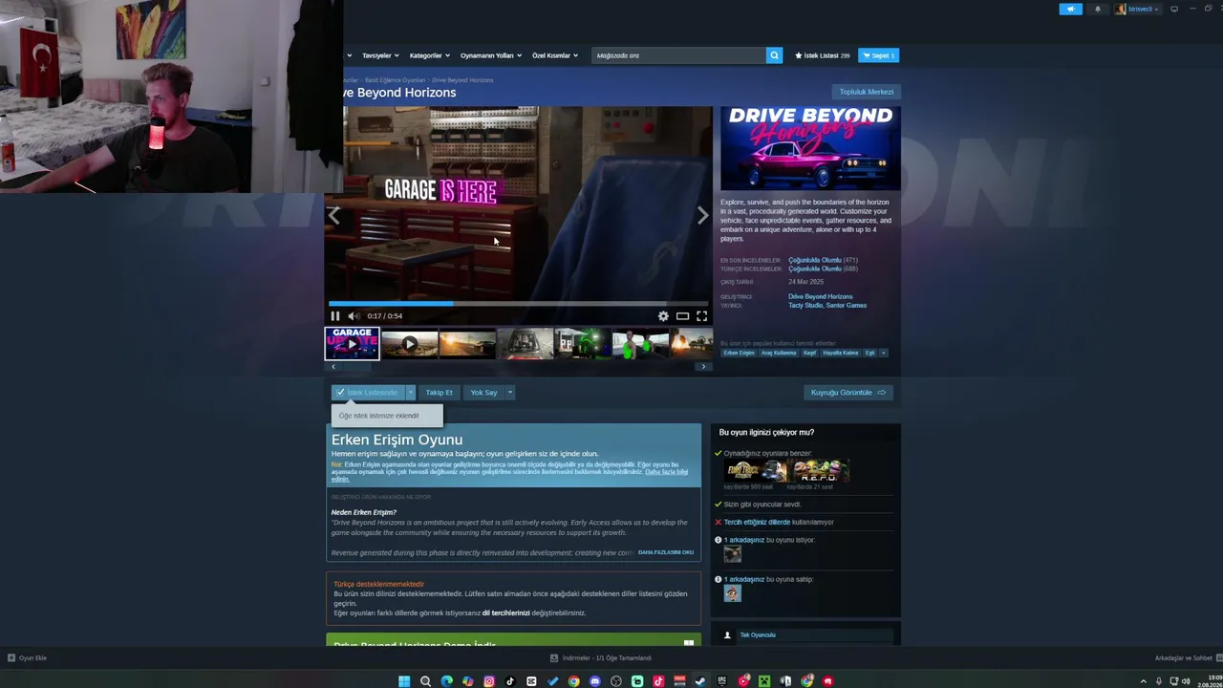Mute the trailer volume speaker icon
Screen dimensions: 1223x688
[x=354, y=316]
